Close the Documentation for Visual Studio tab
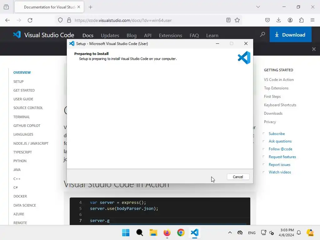Screen dimensions: 320x240 click(x=79, y=7)
